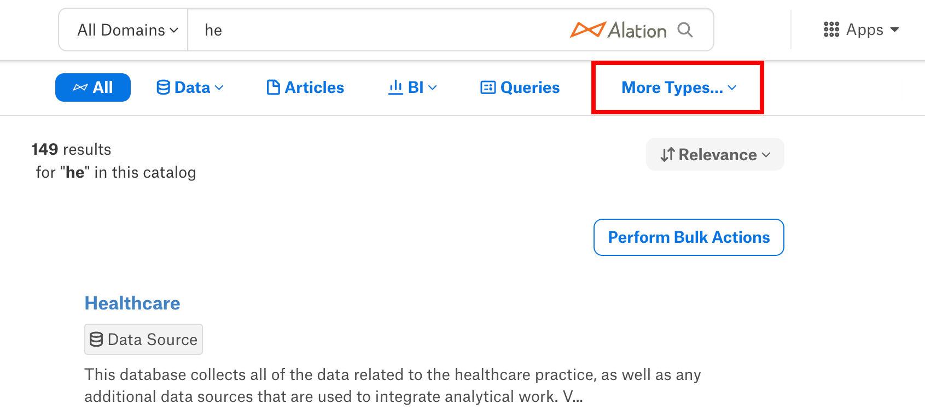Open the More Types dropdown
Viewport: 925px width, 415px height.
point(679,87)
